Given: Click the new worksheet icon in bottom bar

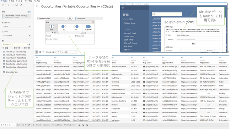Looking at the screenshot, I should coord(79,125).
